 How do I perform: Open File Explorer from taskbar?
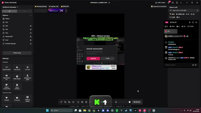(84, 110)
